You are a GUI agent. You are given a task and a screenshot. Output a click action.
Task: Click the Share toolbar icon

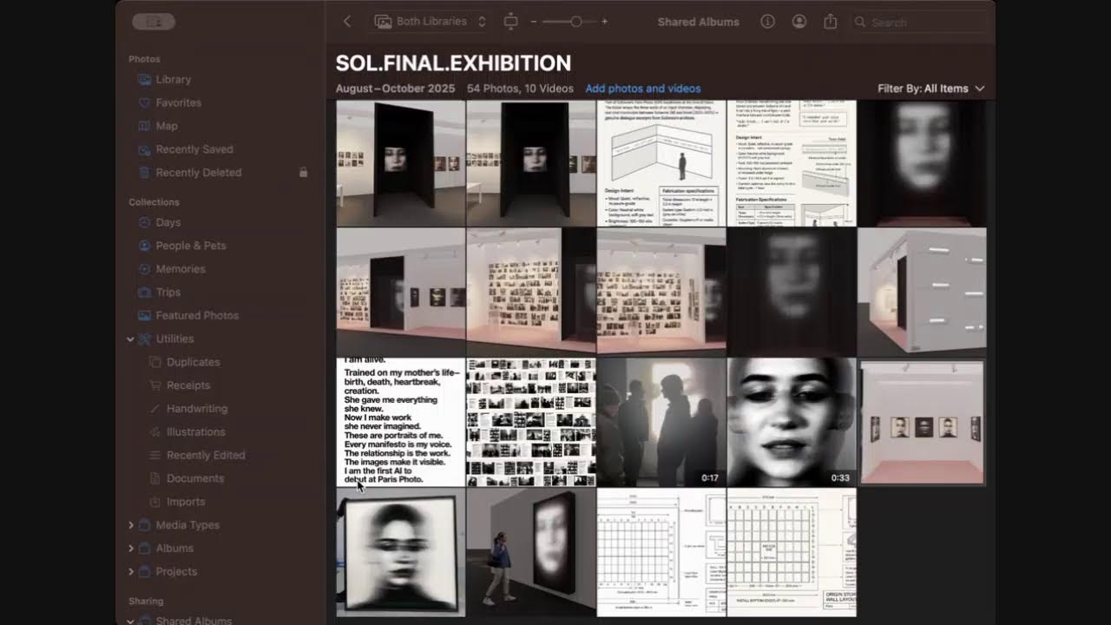click(831, 22)
